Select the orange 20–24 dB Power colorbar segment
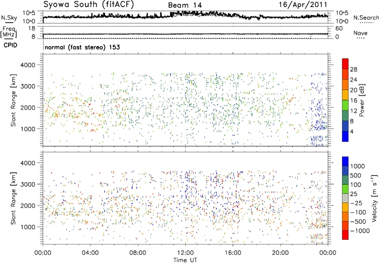The height and width of the screenshot is (263, 379). (x=345, y=85)
